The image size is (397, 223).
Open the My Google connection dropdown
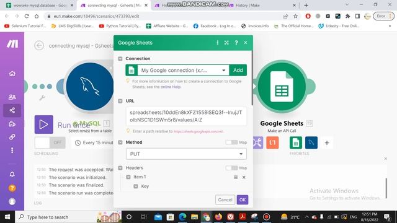[184, 70]
